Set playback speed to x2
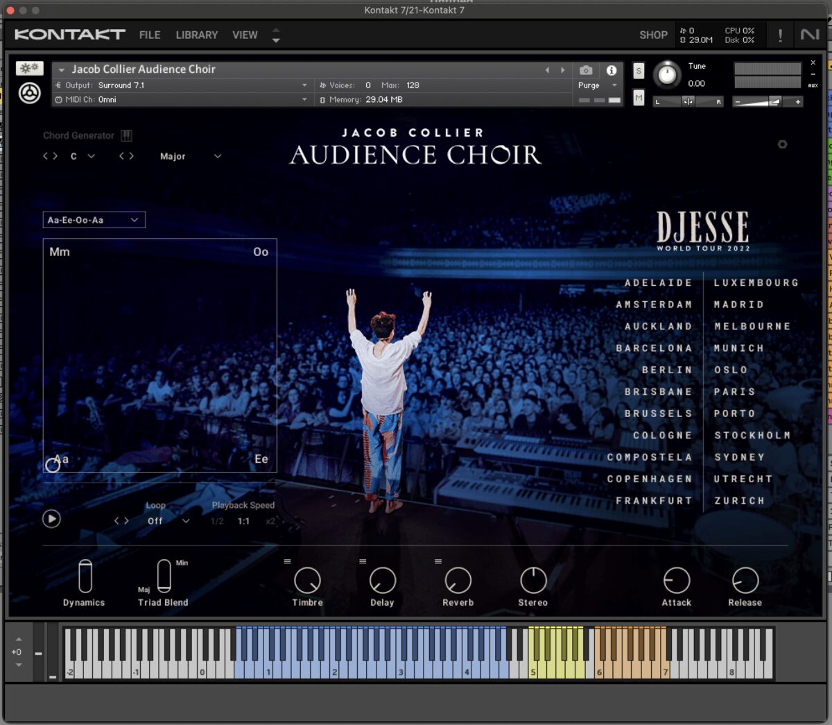Image resolution: width=832 pixels, height=725 pixels. 270,521
